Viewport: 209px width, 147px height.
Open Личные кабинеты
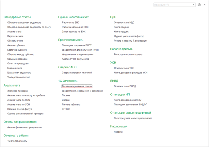click(71, 105)
